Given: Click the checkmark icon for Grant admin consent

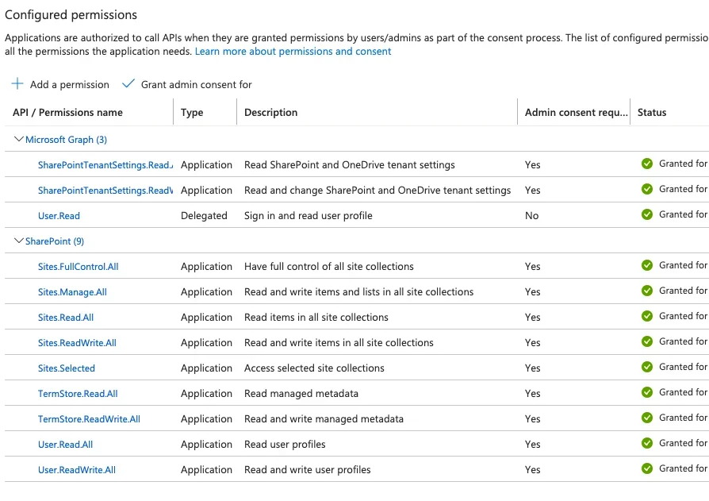Looking at the screenshot, I should [128, 84].
